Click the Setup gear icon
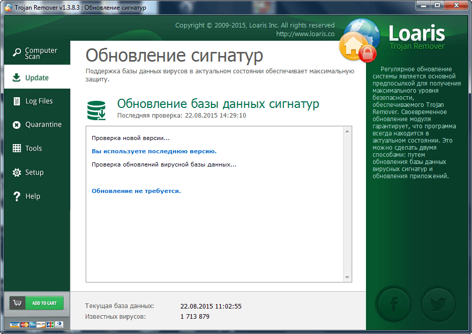Image resolution: width=472 pixels, height=334 pixels. pyautogui.click(x=16, y=172)
